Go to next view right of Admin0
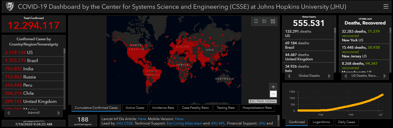Image resolution: width=393 pixels, height=128 pixels. coord(59,113)
